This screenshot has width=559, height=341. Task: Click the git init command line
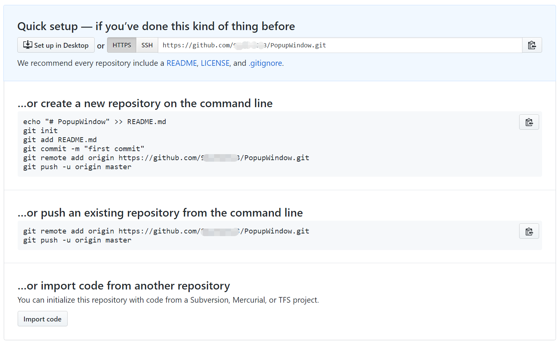click(x=40, y=131)
